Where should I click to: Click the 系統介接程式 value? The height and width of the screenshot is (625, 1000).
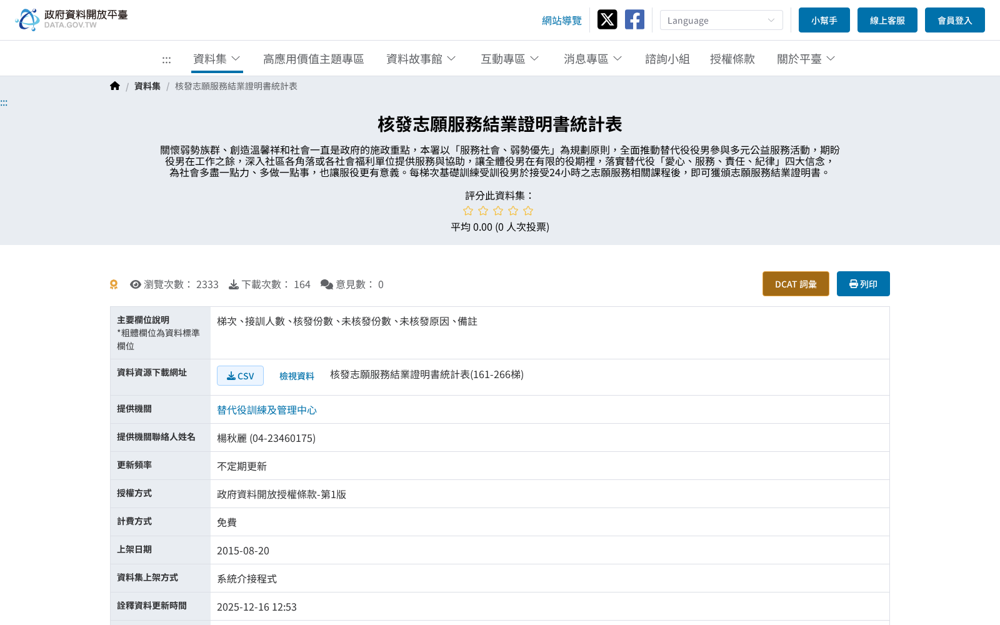247,579
